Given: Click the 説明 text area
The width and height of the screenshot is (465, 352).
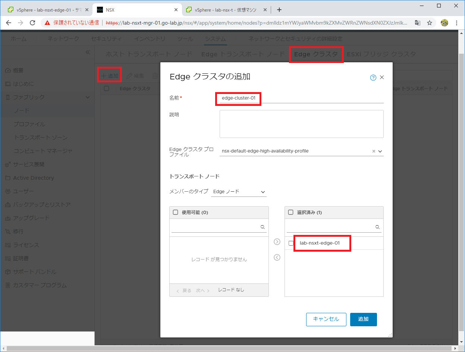Looking at the screenshot, I should (301, 124).
